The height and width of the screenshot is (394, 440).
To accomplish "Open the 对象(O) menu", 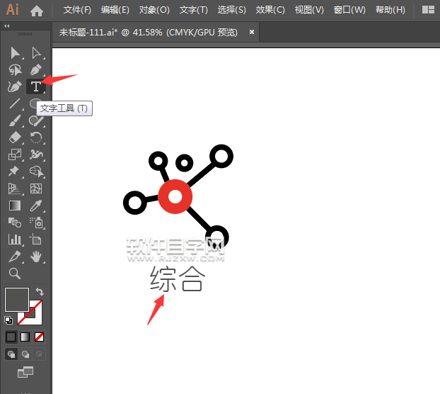I will coord(154,10).
